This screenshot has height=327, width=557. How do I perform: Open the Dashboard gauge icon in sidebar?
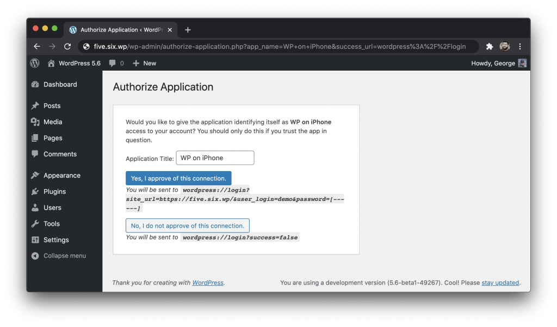[x=35, y=84]
